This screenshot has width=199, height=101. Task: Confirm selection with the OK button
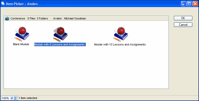pyautogui.click(x=183, y=18)
